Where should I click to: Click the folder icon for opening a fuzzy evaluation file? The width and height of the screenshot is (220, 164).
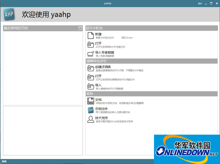click(91, 77)
